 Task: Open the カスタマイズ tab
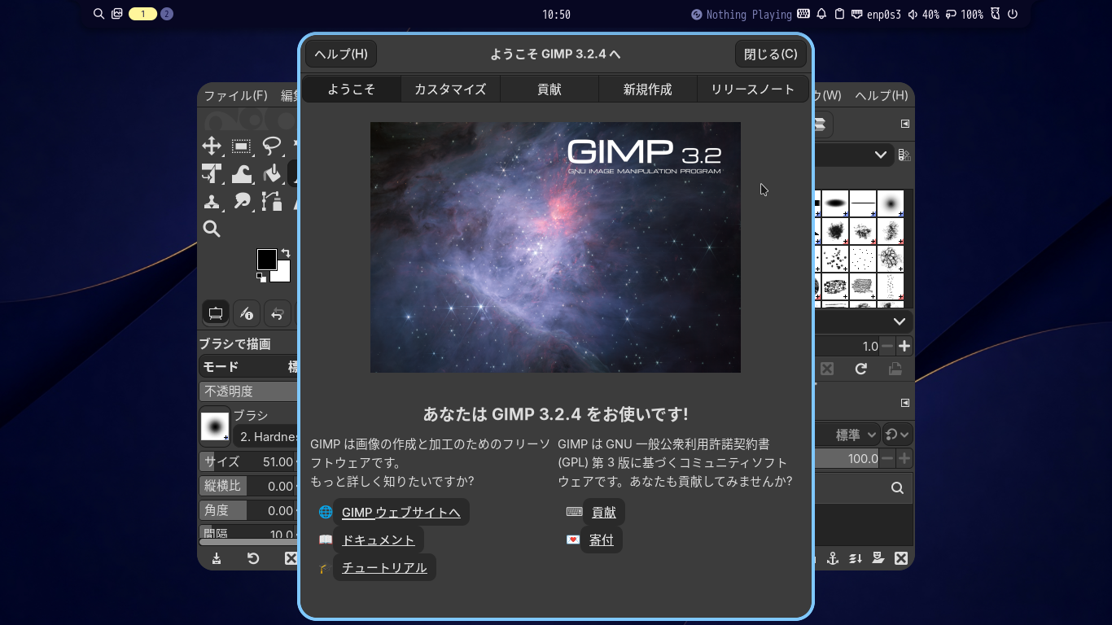click(450, 90)
